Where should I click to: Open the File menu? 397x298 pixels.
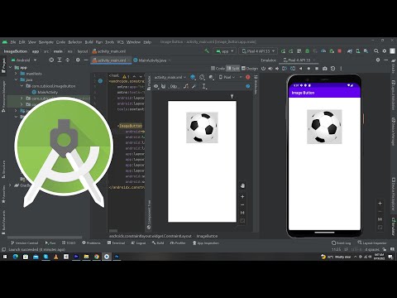13,42
